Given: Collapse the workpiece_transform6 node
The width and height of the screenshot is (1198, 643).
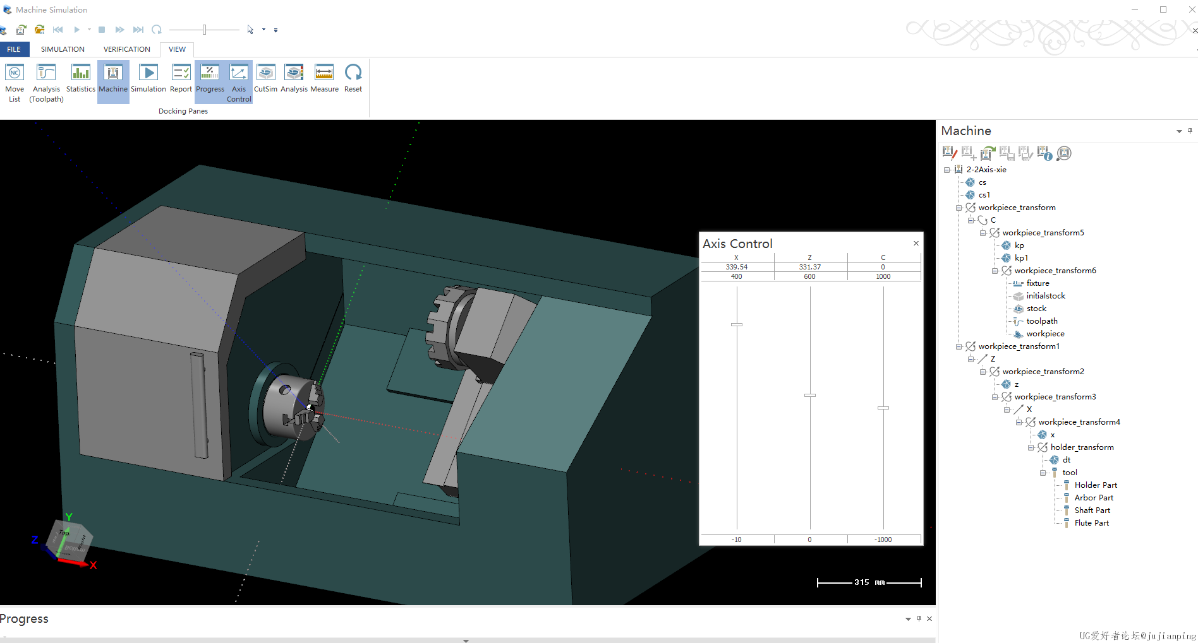Looking at the screenshot, I should [x=995, y=271].
